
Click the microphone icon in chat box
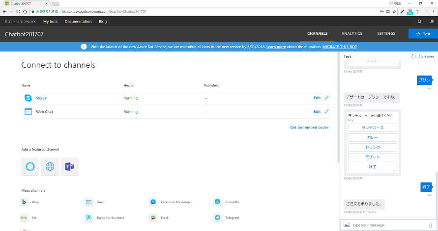tap(430, 225)
